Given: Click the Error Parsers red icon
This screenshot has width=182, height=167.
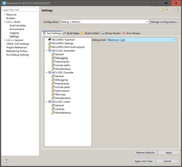Looking at the screenshot, I should click(124, 33).
